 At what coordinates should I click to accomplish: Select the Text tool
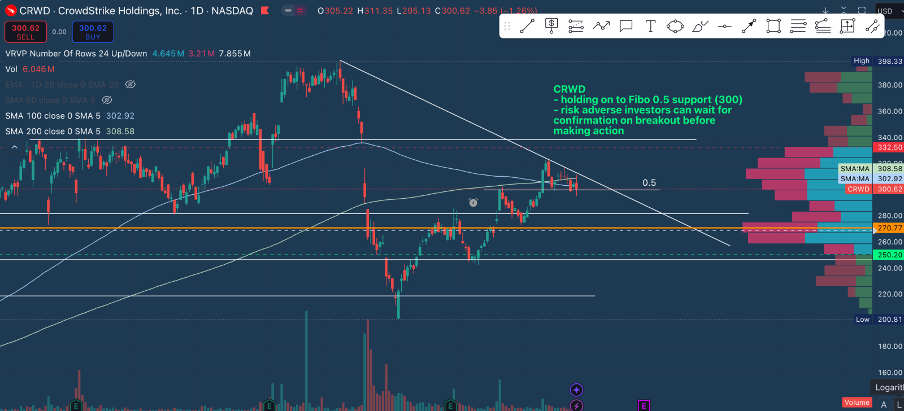click(x=650, y=26)
